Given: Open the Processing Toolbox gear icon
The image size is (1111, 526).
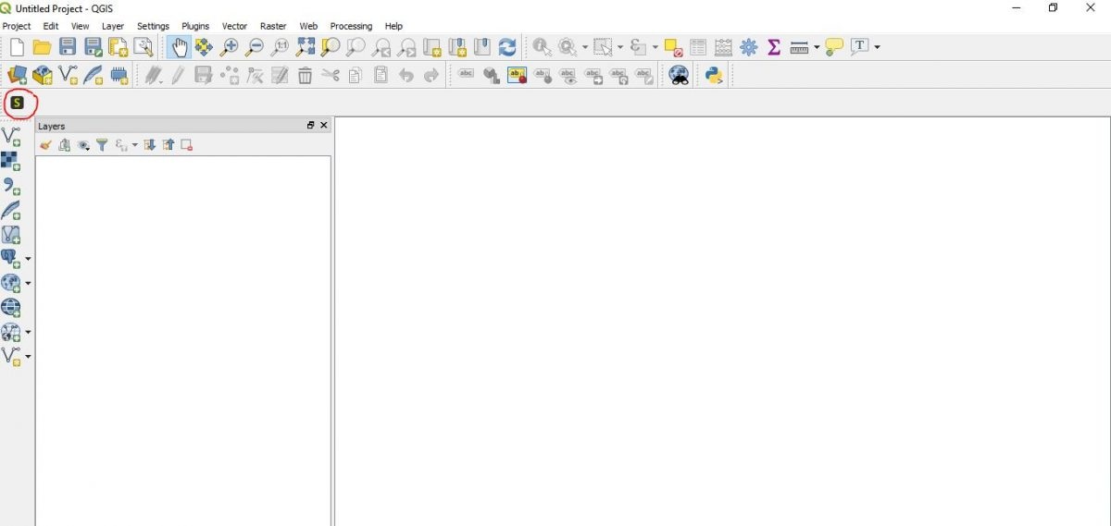Looking at the screenshot, I should (749, 47).
